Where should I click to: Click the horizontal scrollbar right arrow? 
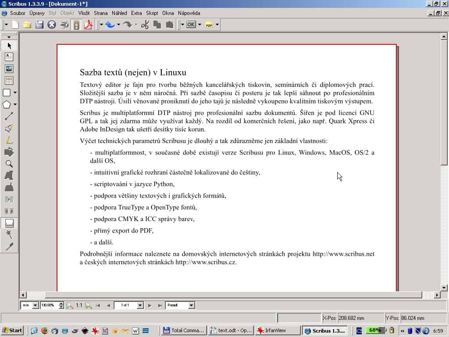coord(437,295)
